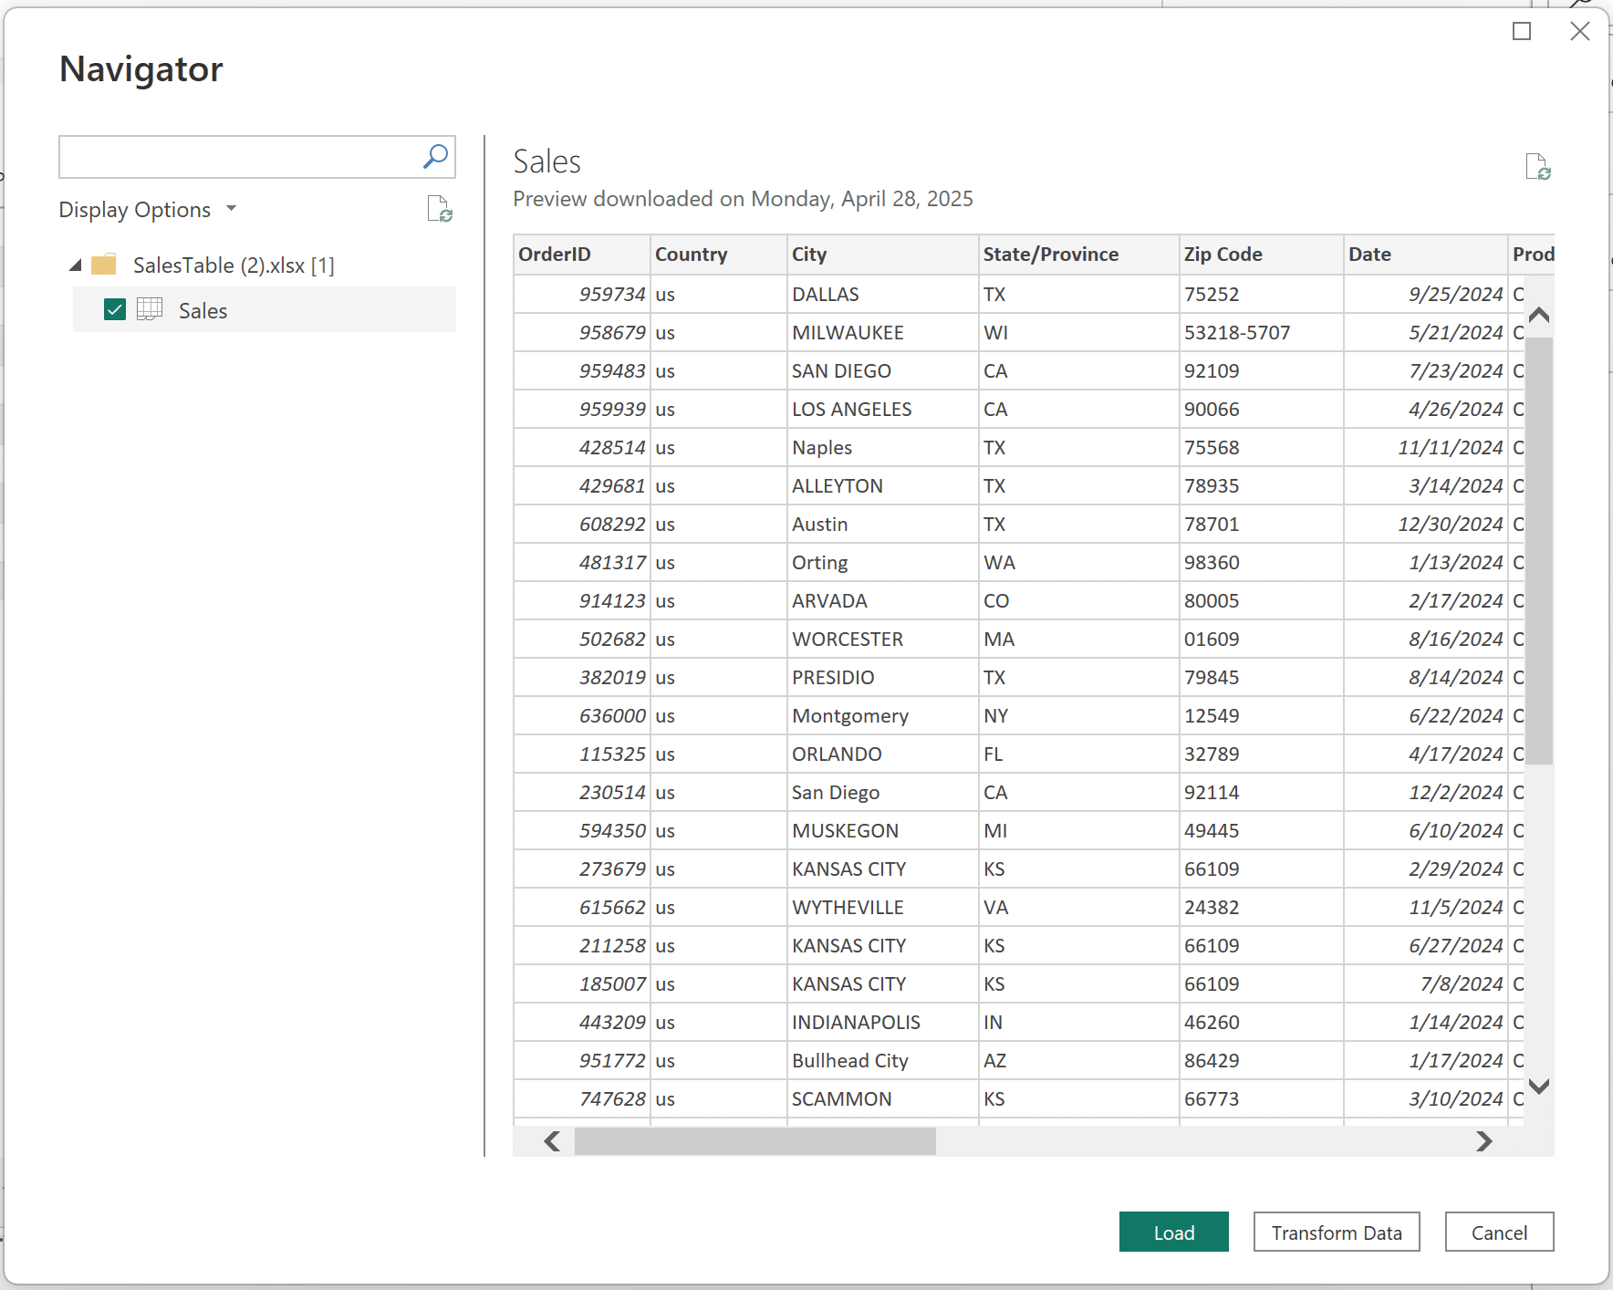Click the Austin city cell
This screenshot has width=1613, height=1290.
(883, 525)
